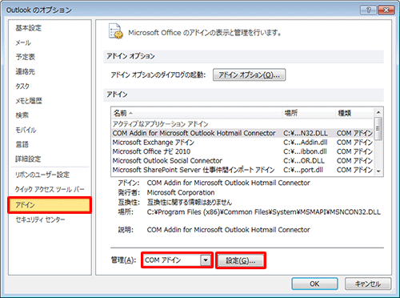The width and height of the screenshot is (400, 298).
Task: Click the C:¥...OR.DLL location cell
Action: coord(304,160)
